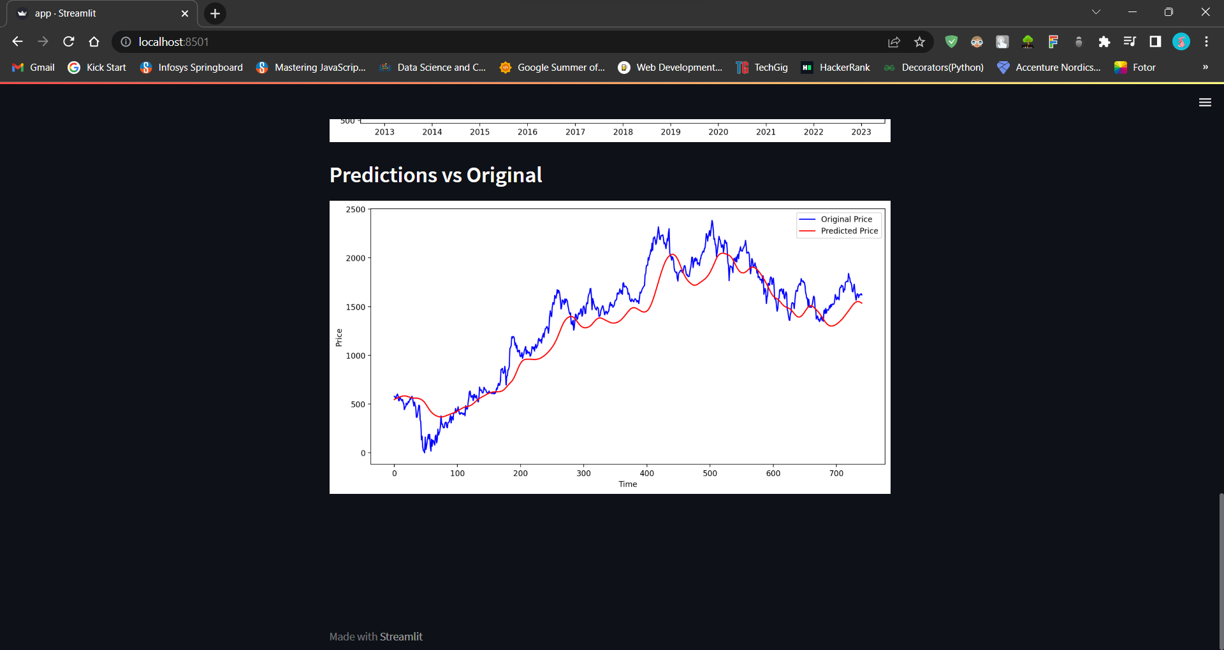Click the pink rabbit profile avatar
Viewport: 1224px width, 650px height.
coord(1181,41)
